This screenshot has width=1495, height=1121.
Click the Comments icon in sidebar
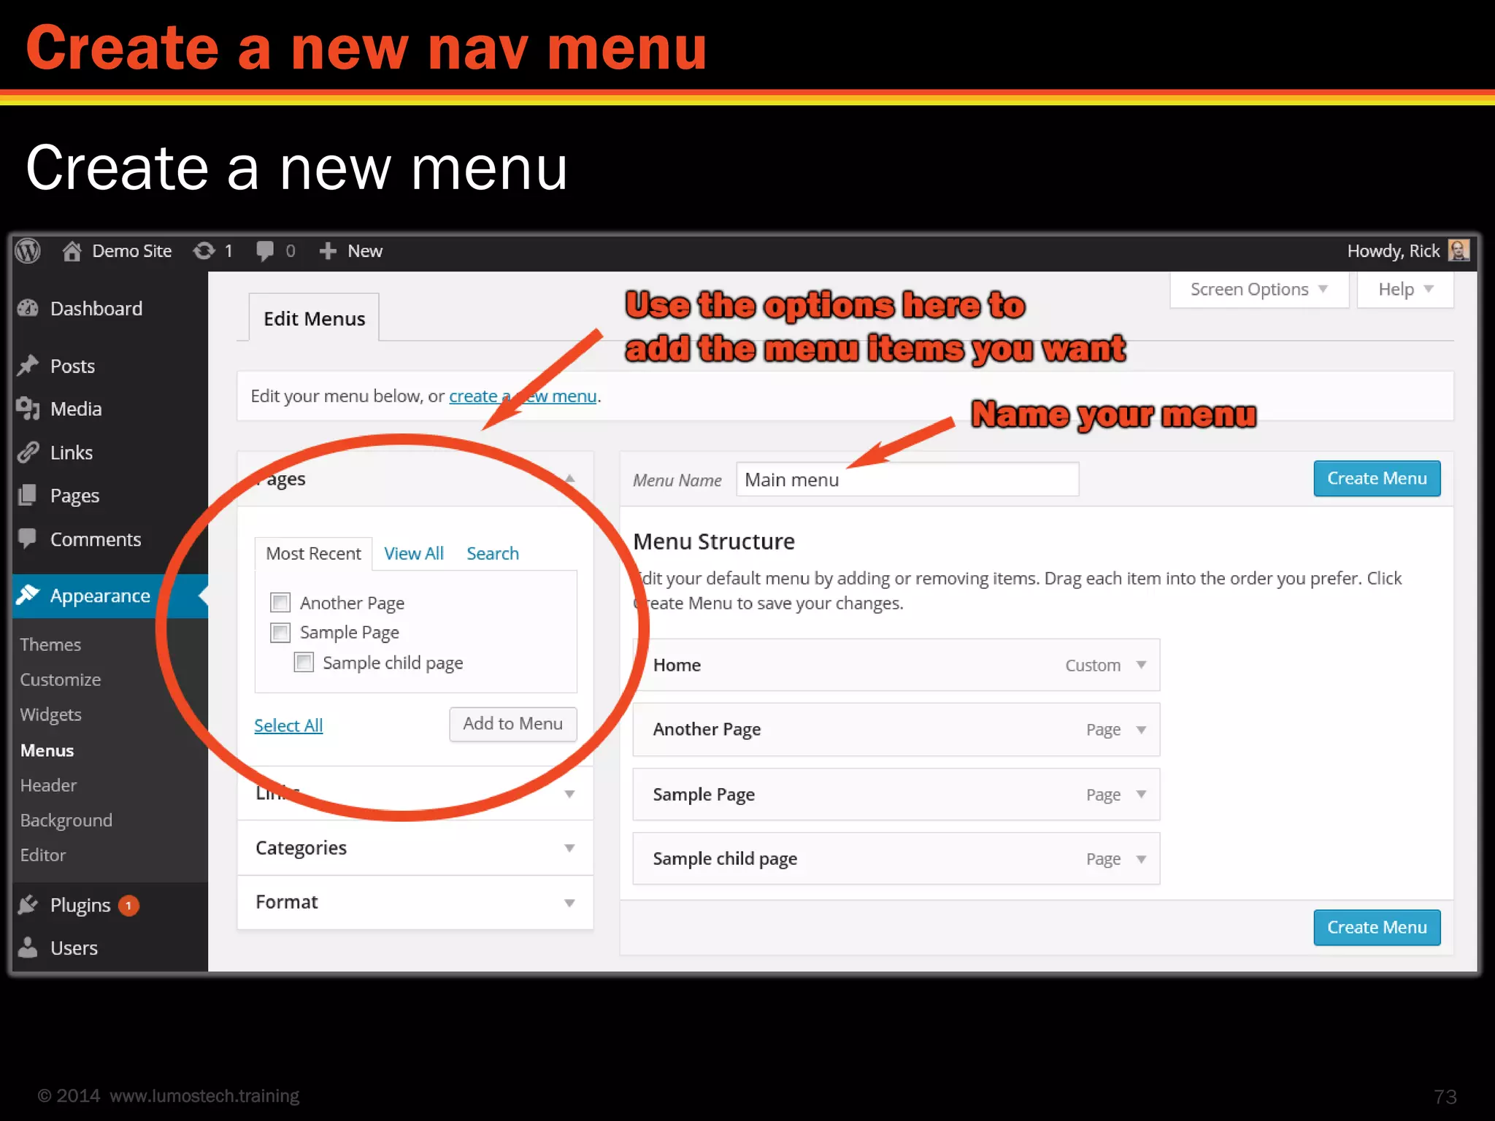(28, 538)
